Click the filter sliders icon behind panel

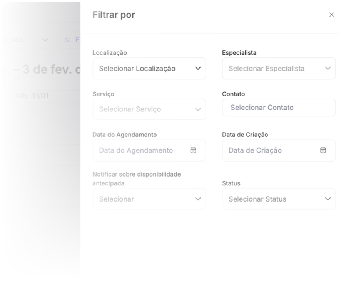67,40
